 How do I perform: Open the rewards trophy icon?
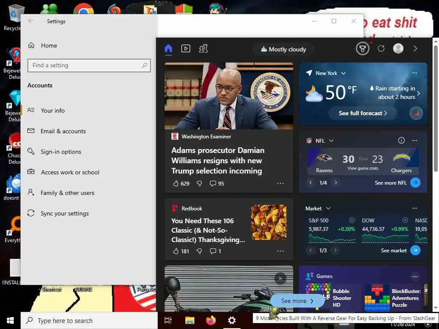click(362, 49)
